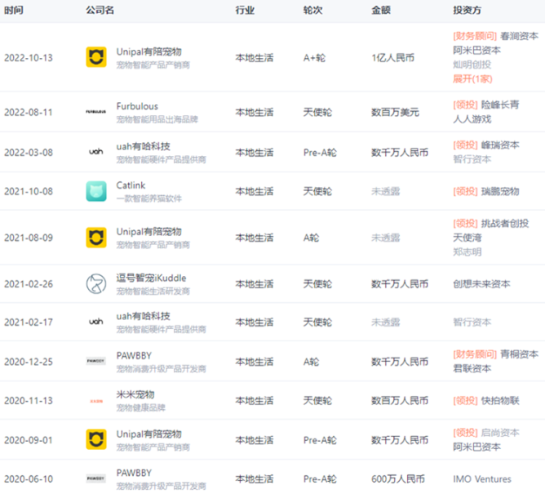Click PAWBBY logo in 2020-06-10 row

click(x=96, y=478)
